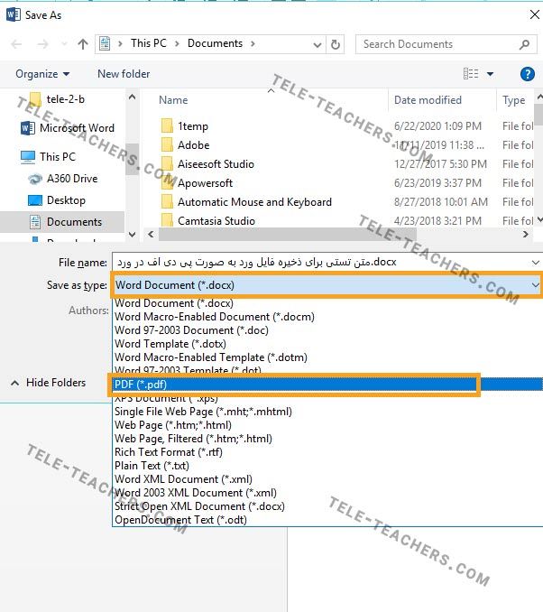Open the Organize dropdown menu

pos(42,74)
